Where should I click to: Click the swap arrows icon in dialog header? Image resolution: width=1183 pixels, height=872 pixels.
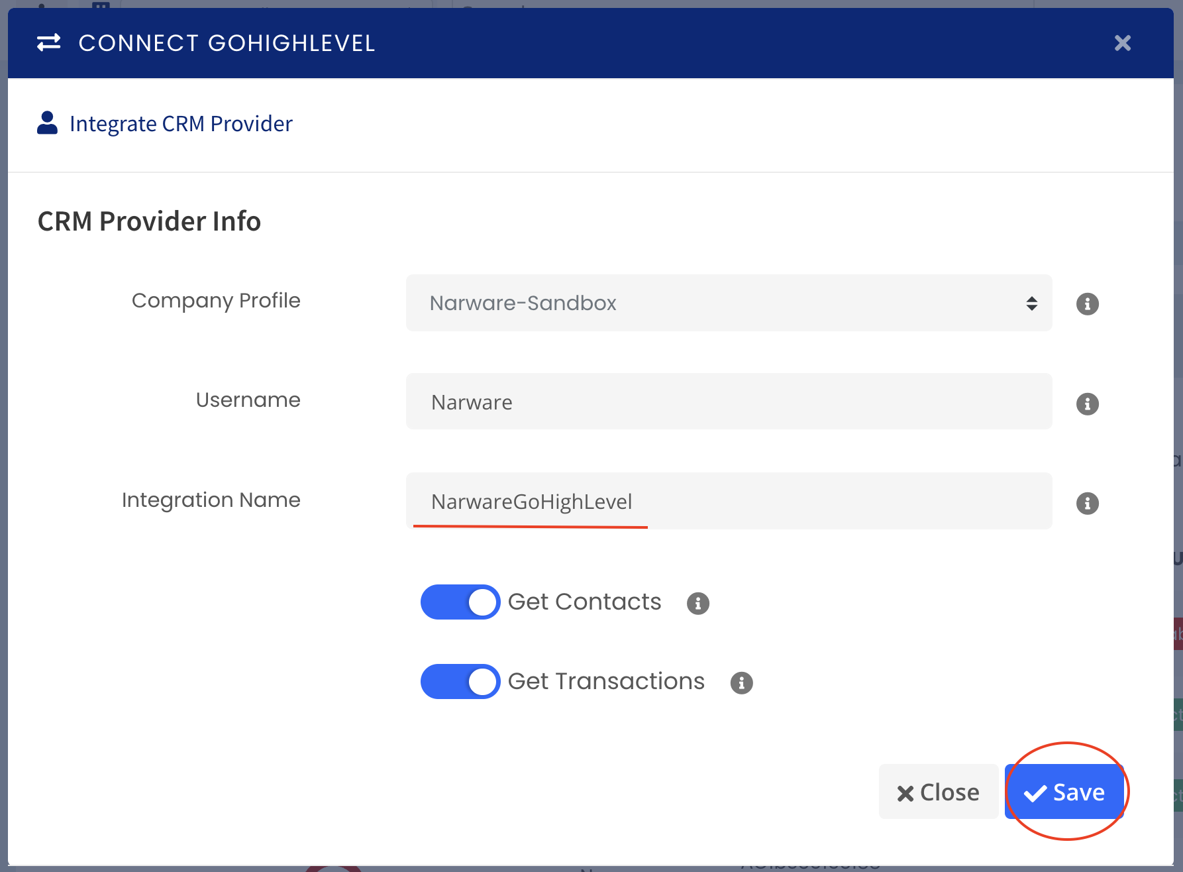point(48,42)
